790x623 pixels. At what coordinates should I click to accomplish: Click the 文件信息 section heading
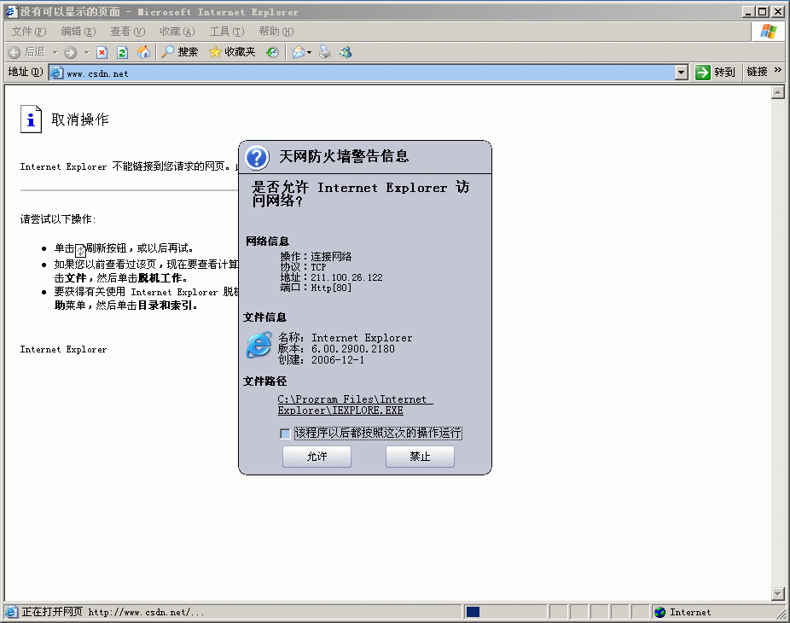[264, 317]
